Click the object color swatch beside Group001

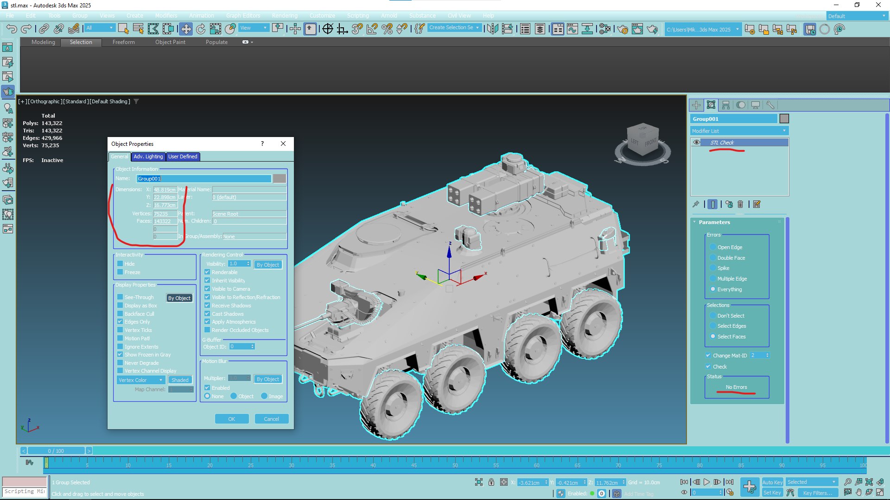click(x=784, y=119)
